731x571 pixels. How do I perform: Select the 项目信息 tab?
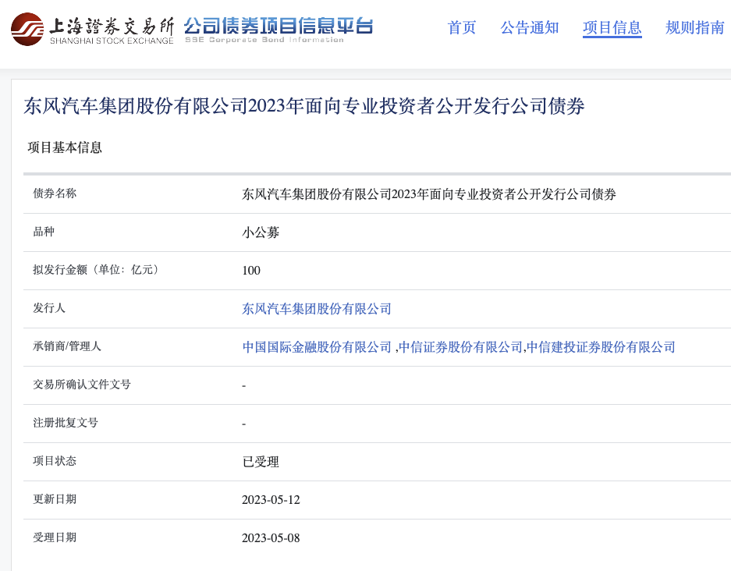612,27
